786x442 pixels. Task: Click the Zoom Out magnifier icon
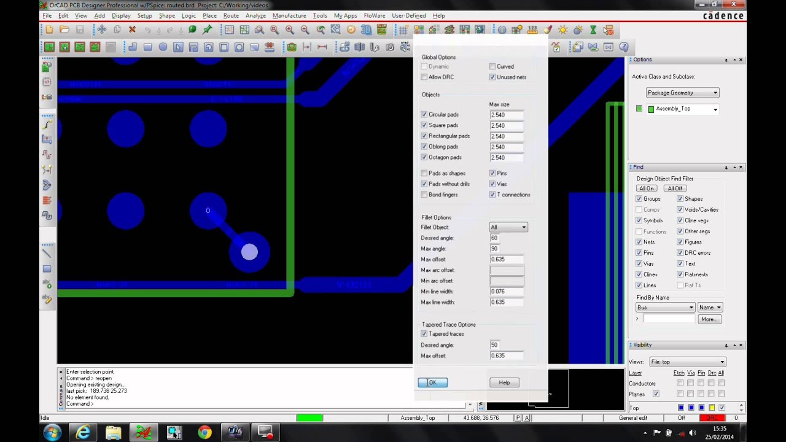tap(305, 29)
